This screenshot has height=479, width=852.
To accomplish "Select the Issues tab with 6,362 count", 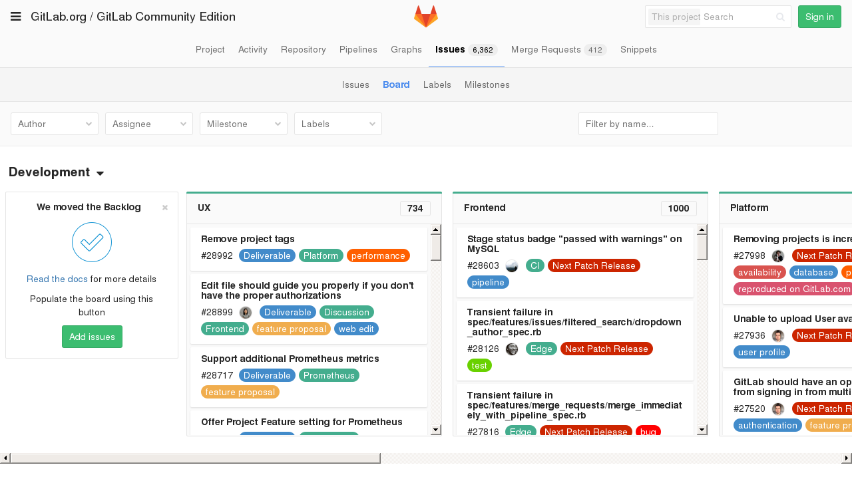I will 466,50.
